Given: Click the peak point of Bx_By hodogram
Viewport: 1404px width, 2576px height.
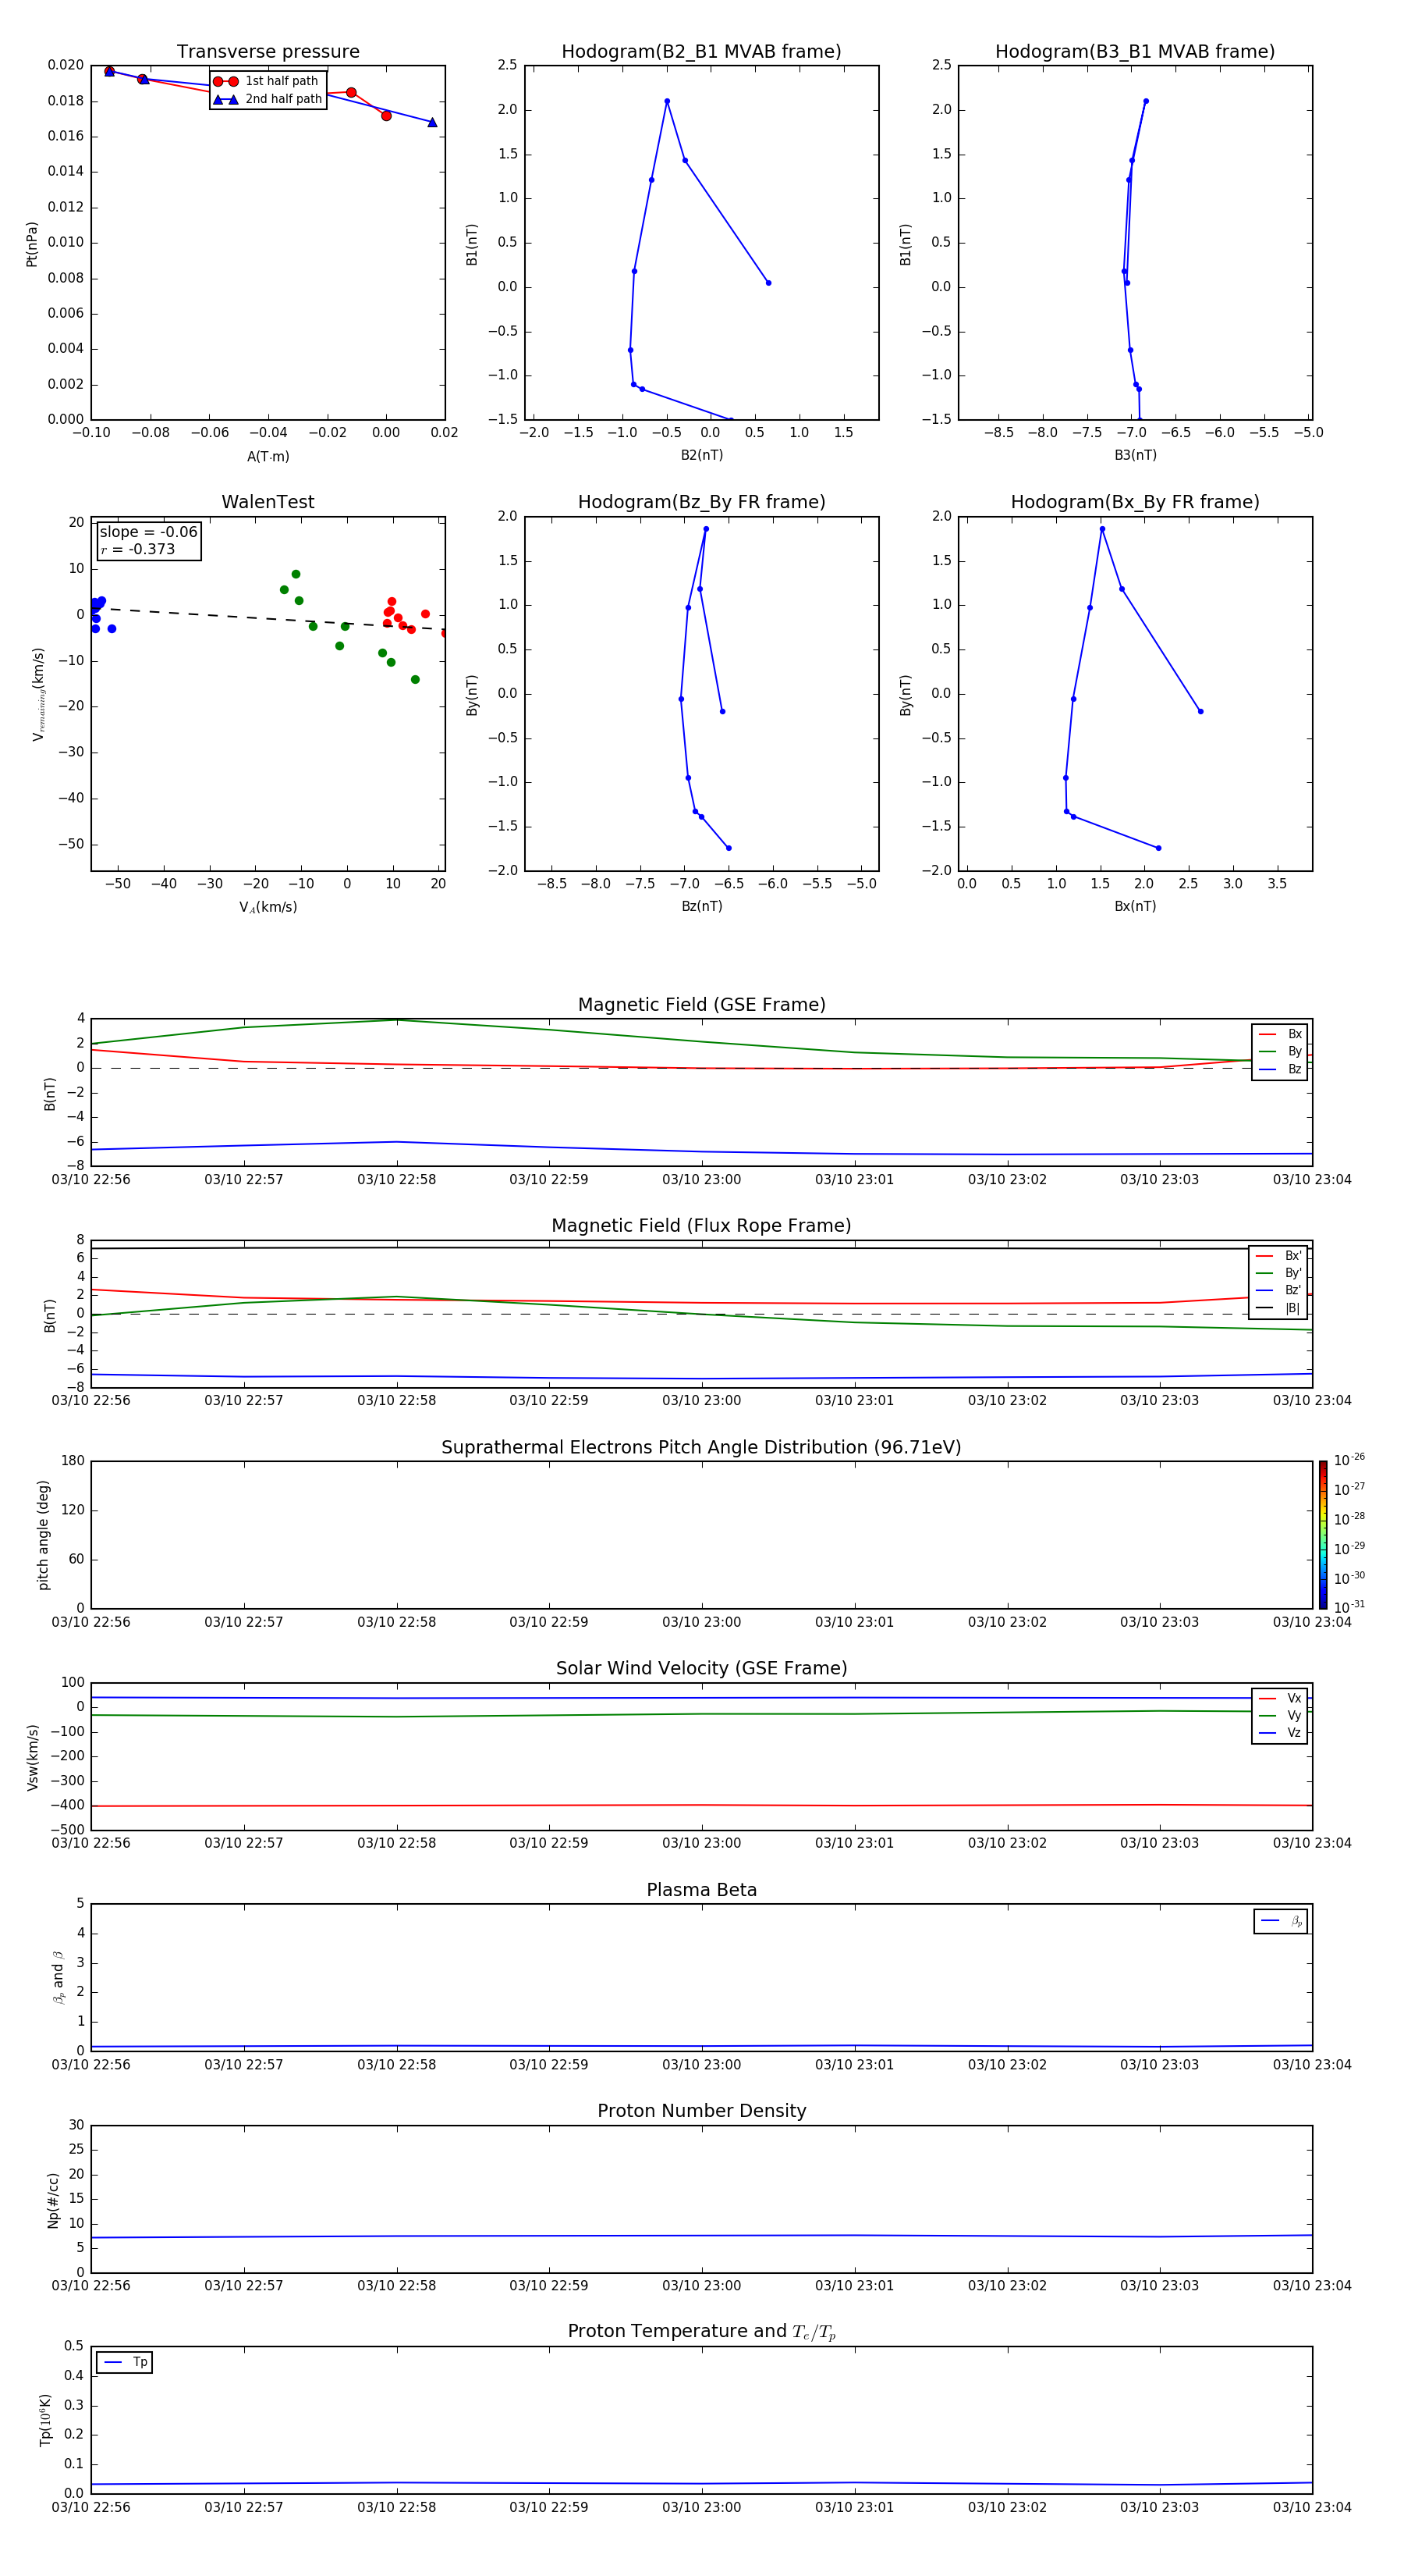Looking at the screenshot, I should click(1102, 529).
